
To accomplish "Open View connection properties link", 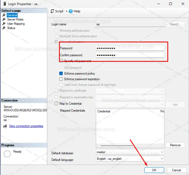I will (x=26, y=126).
